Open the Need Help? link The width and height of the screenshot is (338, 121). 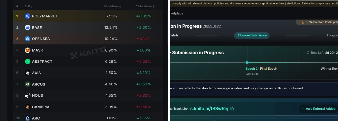coord(212,26)
